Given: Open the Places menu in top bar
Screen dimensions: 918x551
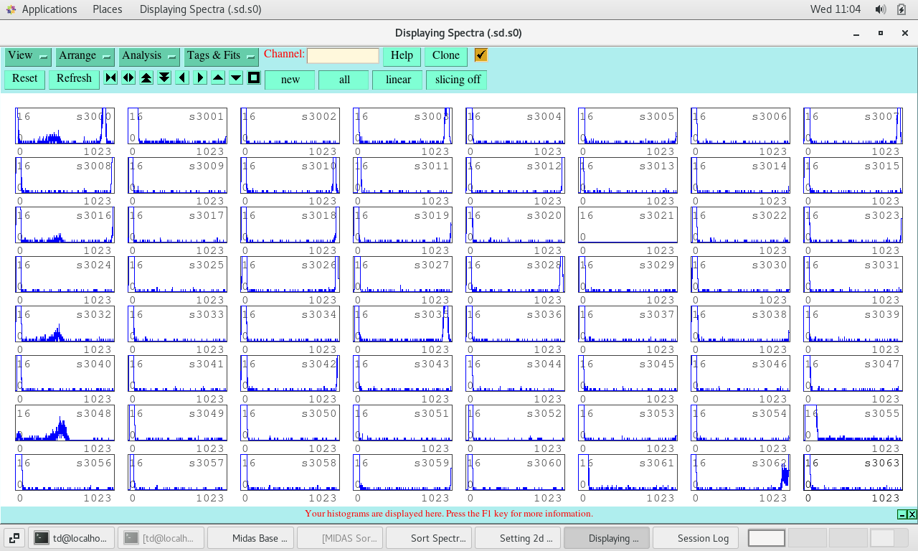Looking at the screenshot, I should click(x=107, y=9).
